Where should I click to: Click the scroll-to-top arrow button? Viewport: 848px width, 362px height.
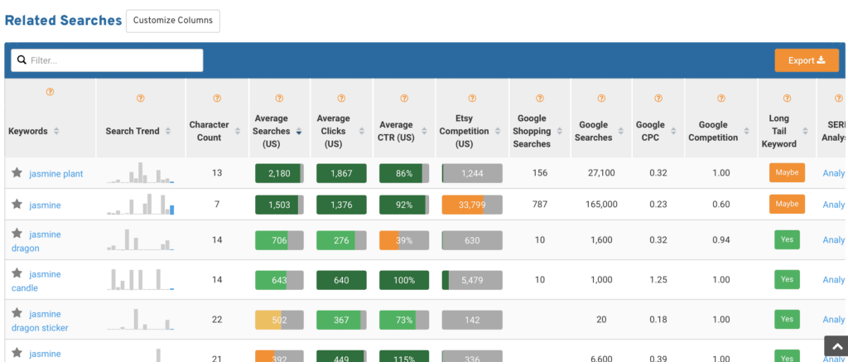click(836, 346)
